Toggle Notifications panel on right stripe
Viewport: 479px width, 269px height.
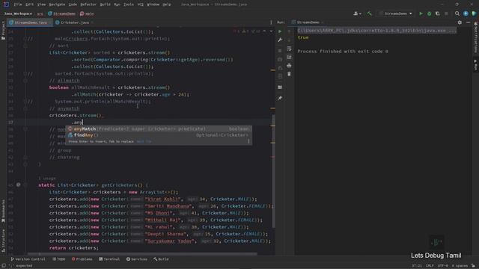476,37
